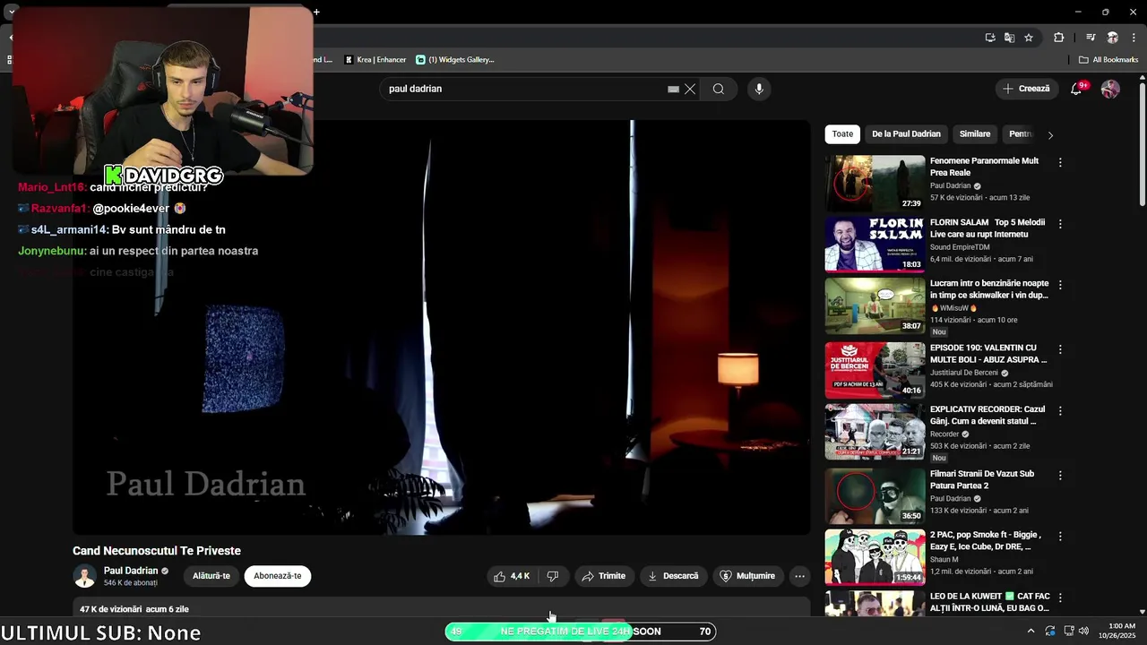Click the magnifier search button
The width and height of the screenshot is (1147, 645).
[718, 89]
